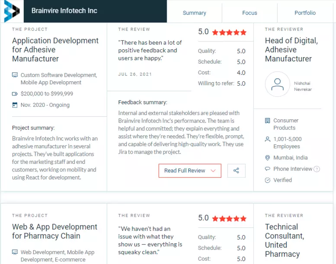Click the reviewer avatar placeholder icon
The width and height of the screenshot is (336, 264).
click(x=278, y=84)
